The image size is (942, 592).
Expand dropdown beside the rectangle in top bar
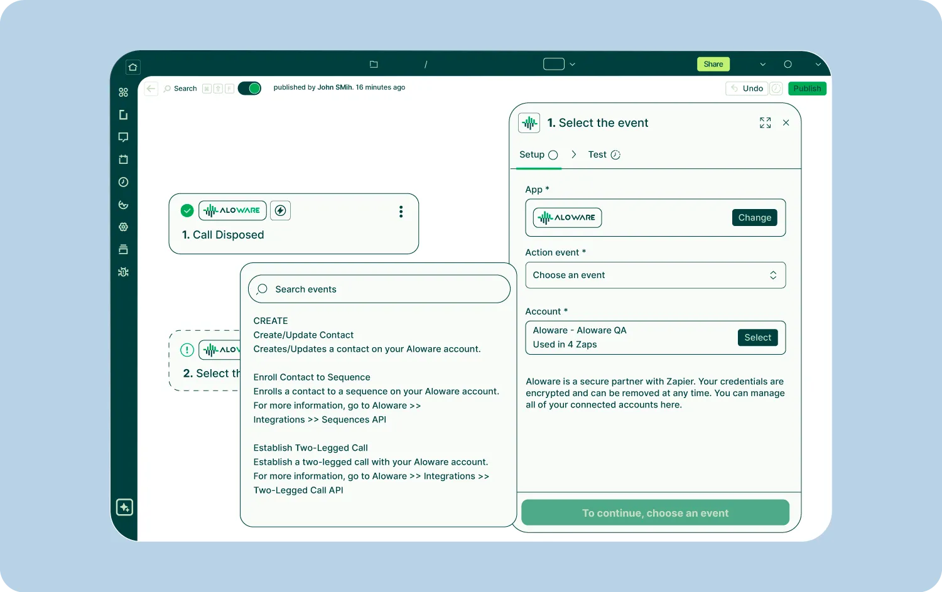tap(573, 64)
